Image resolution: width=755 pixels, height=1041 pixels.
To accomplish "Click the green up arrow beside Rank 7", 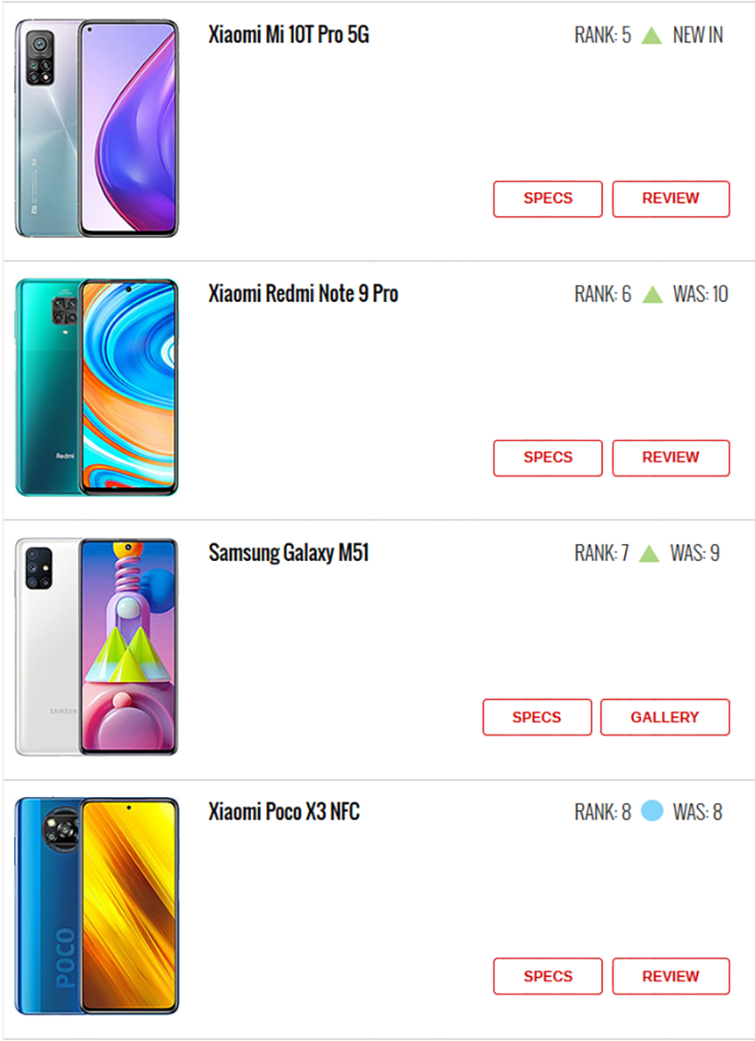I will tap(649, 553).
